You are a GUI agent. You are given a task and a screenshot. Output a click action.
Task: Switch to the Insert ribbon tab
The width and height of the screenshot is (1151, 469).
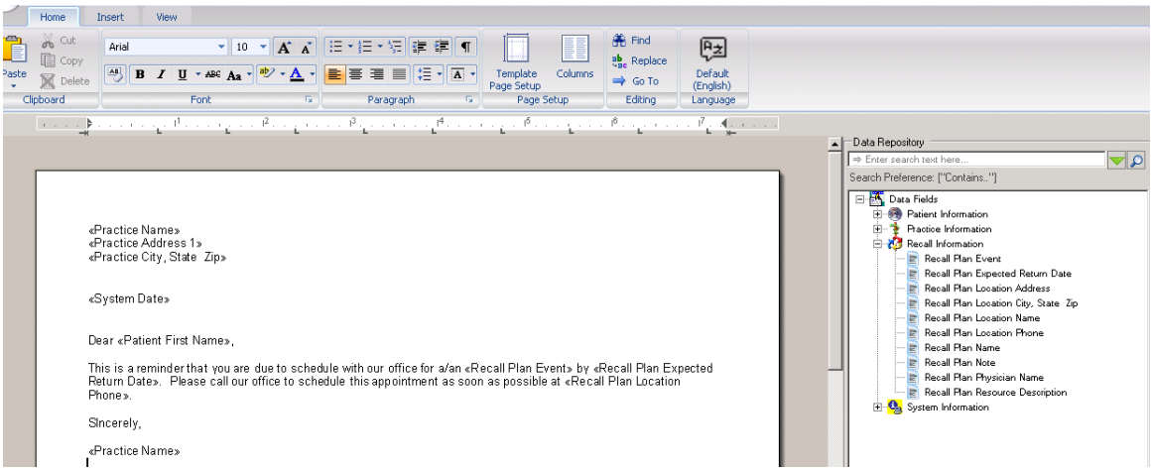coord(110,16)
